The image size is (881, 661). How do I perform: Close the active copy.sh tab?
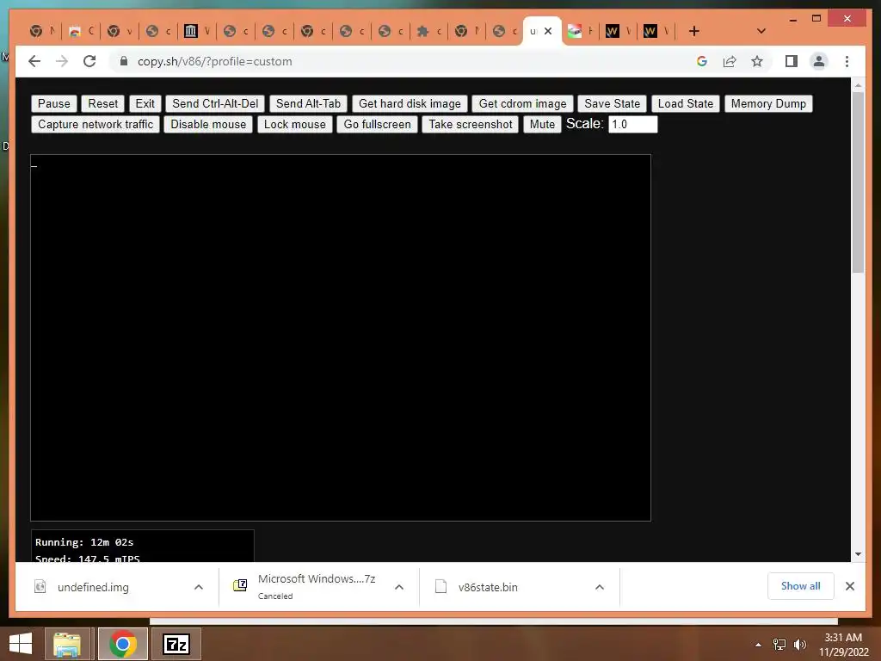pos(548,31)
